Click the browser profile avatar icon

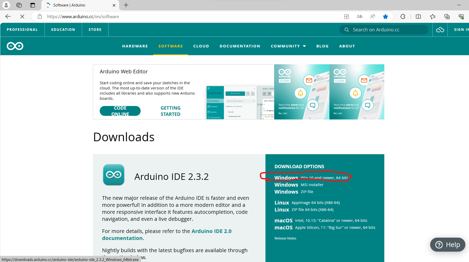point(6,5)
